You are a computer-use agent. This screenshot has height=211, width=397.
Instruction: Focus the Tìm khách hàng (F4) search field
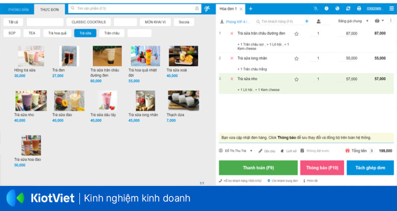(279, 22)
